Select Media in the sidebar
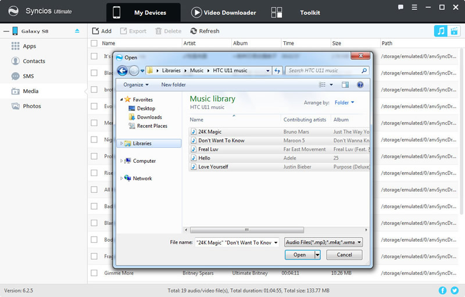 tap(44, 91)
